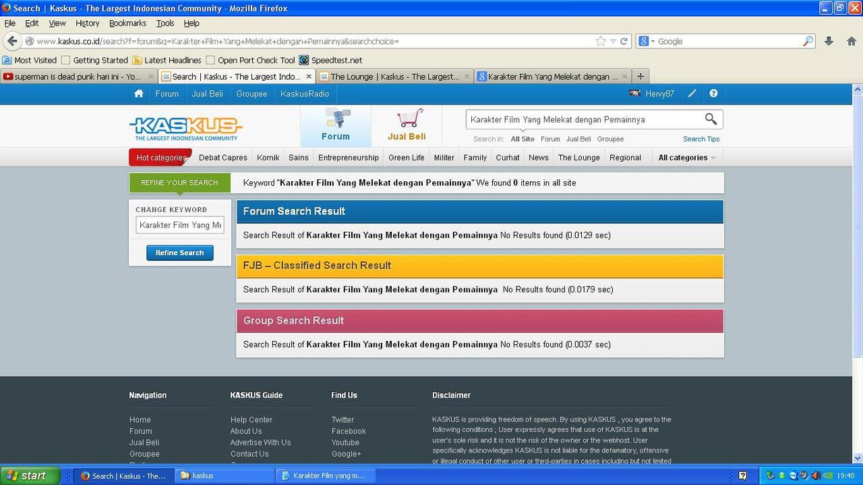Click the Kaskus home icon in top bar

[x=139, y=94]
